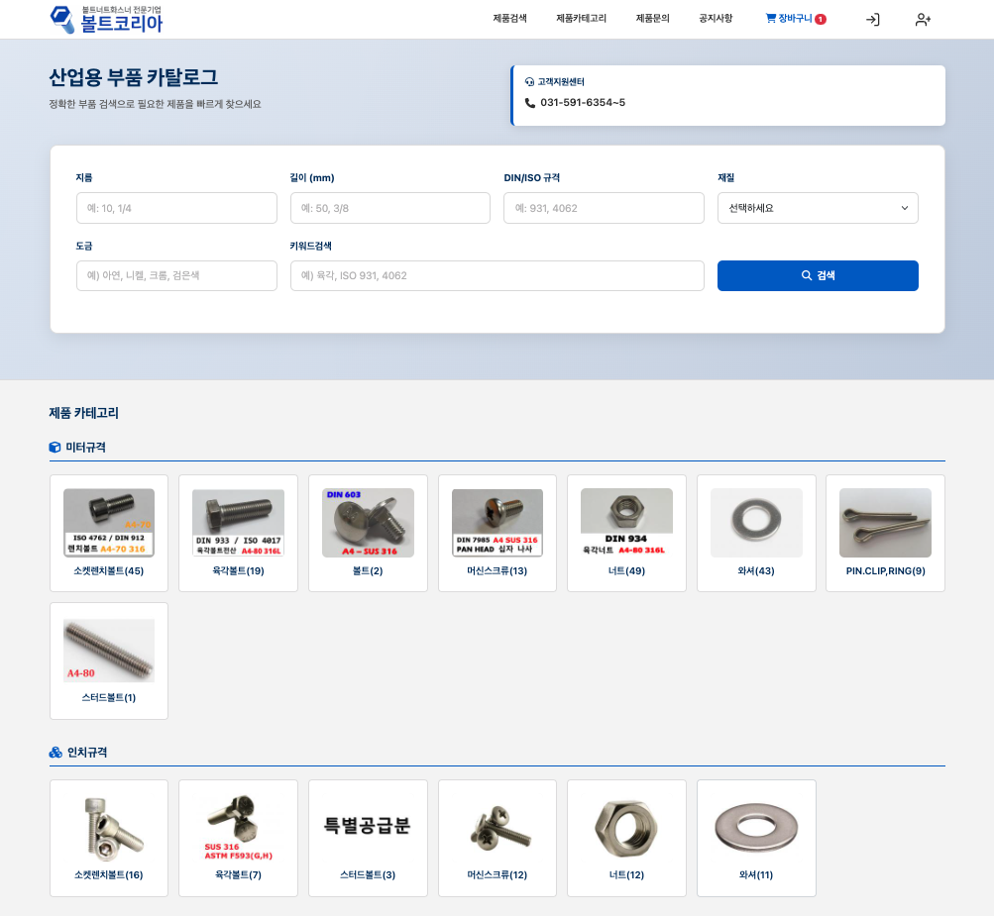Open inch 머신스크류(12) image
Viewport: 994px width, 916px height.
[499, 828]
